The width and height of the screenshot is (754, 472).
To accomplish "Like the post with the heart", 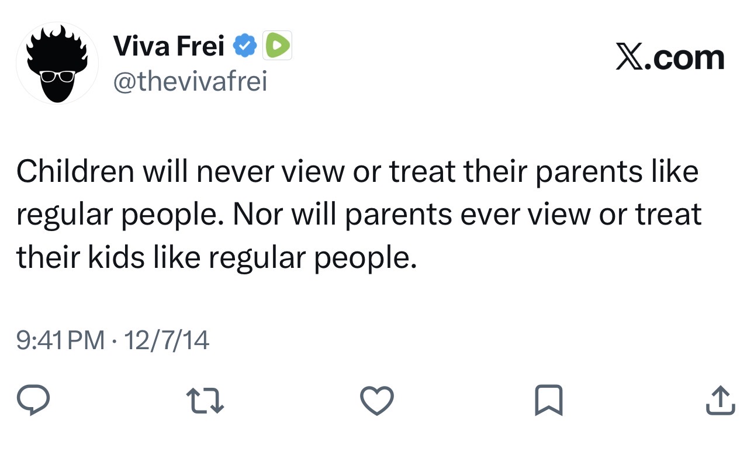I will coord(376,401).
